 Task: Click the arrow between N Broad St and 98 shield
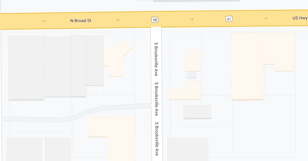point(118,20)
